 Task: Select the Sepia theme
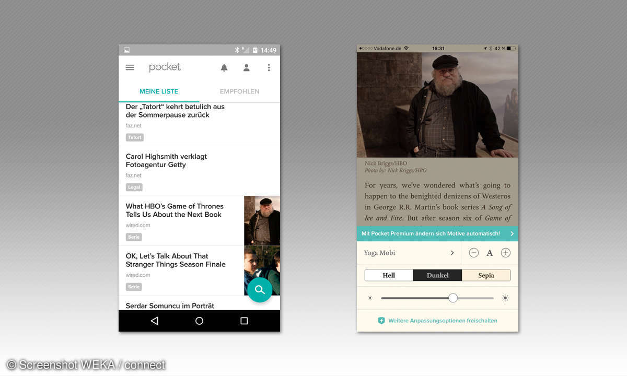point(486,275)
